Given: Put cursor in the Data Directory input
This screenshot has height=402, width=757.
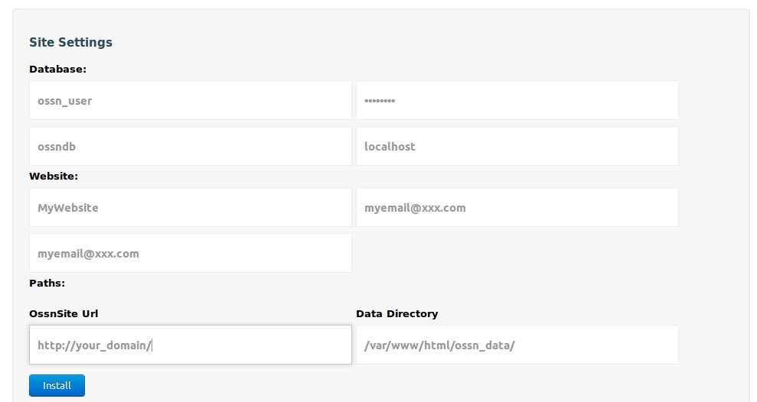Looking at the screenshot, I should (x=517, y=345).
